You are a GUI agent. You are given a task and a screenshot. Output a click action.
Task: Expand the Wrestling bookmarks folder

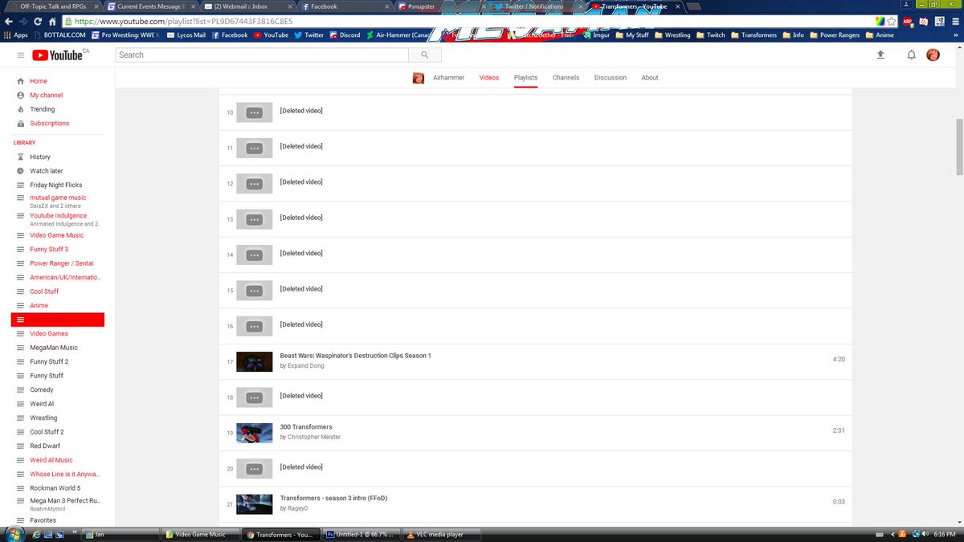pyautogui.click(x=672, y=35)
